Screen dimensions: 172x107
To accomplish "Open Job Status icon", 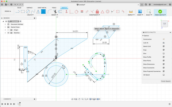I will point(150,5).
